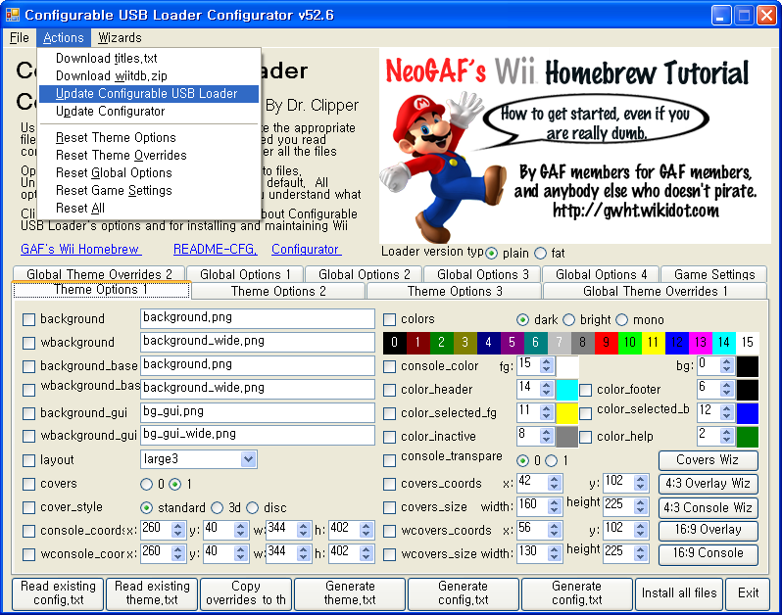The image size is (782, 615).
Task: Decrease the covers_size height stepper
Action: 641,510
